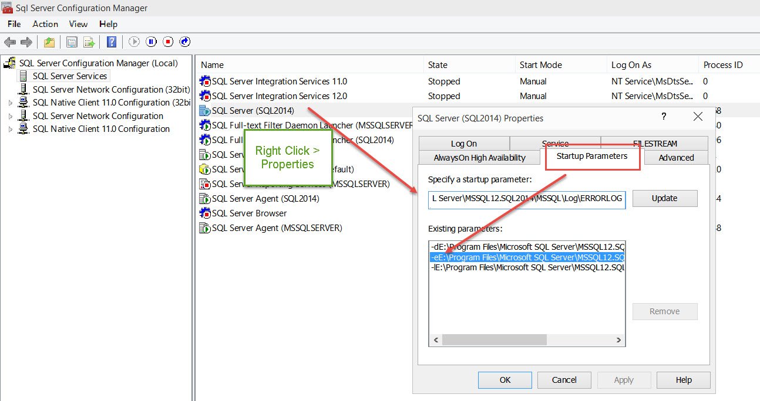Viewport: 760px width, 401px height.
Task: Click the startup parameter text field
Action: [527, 199]
